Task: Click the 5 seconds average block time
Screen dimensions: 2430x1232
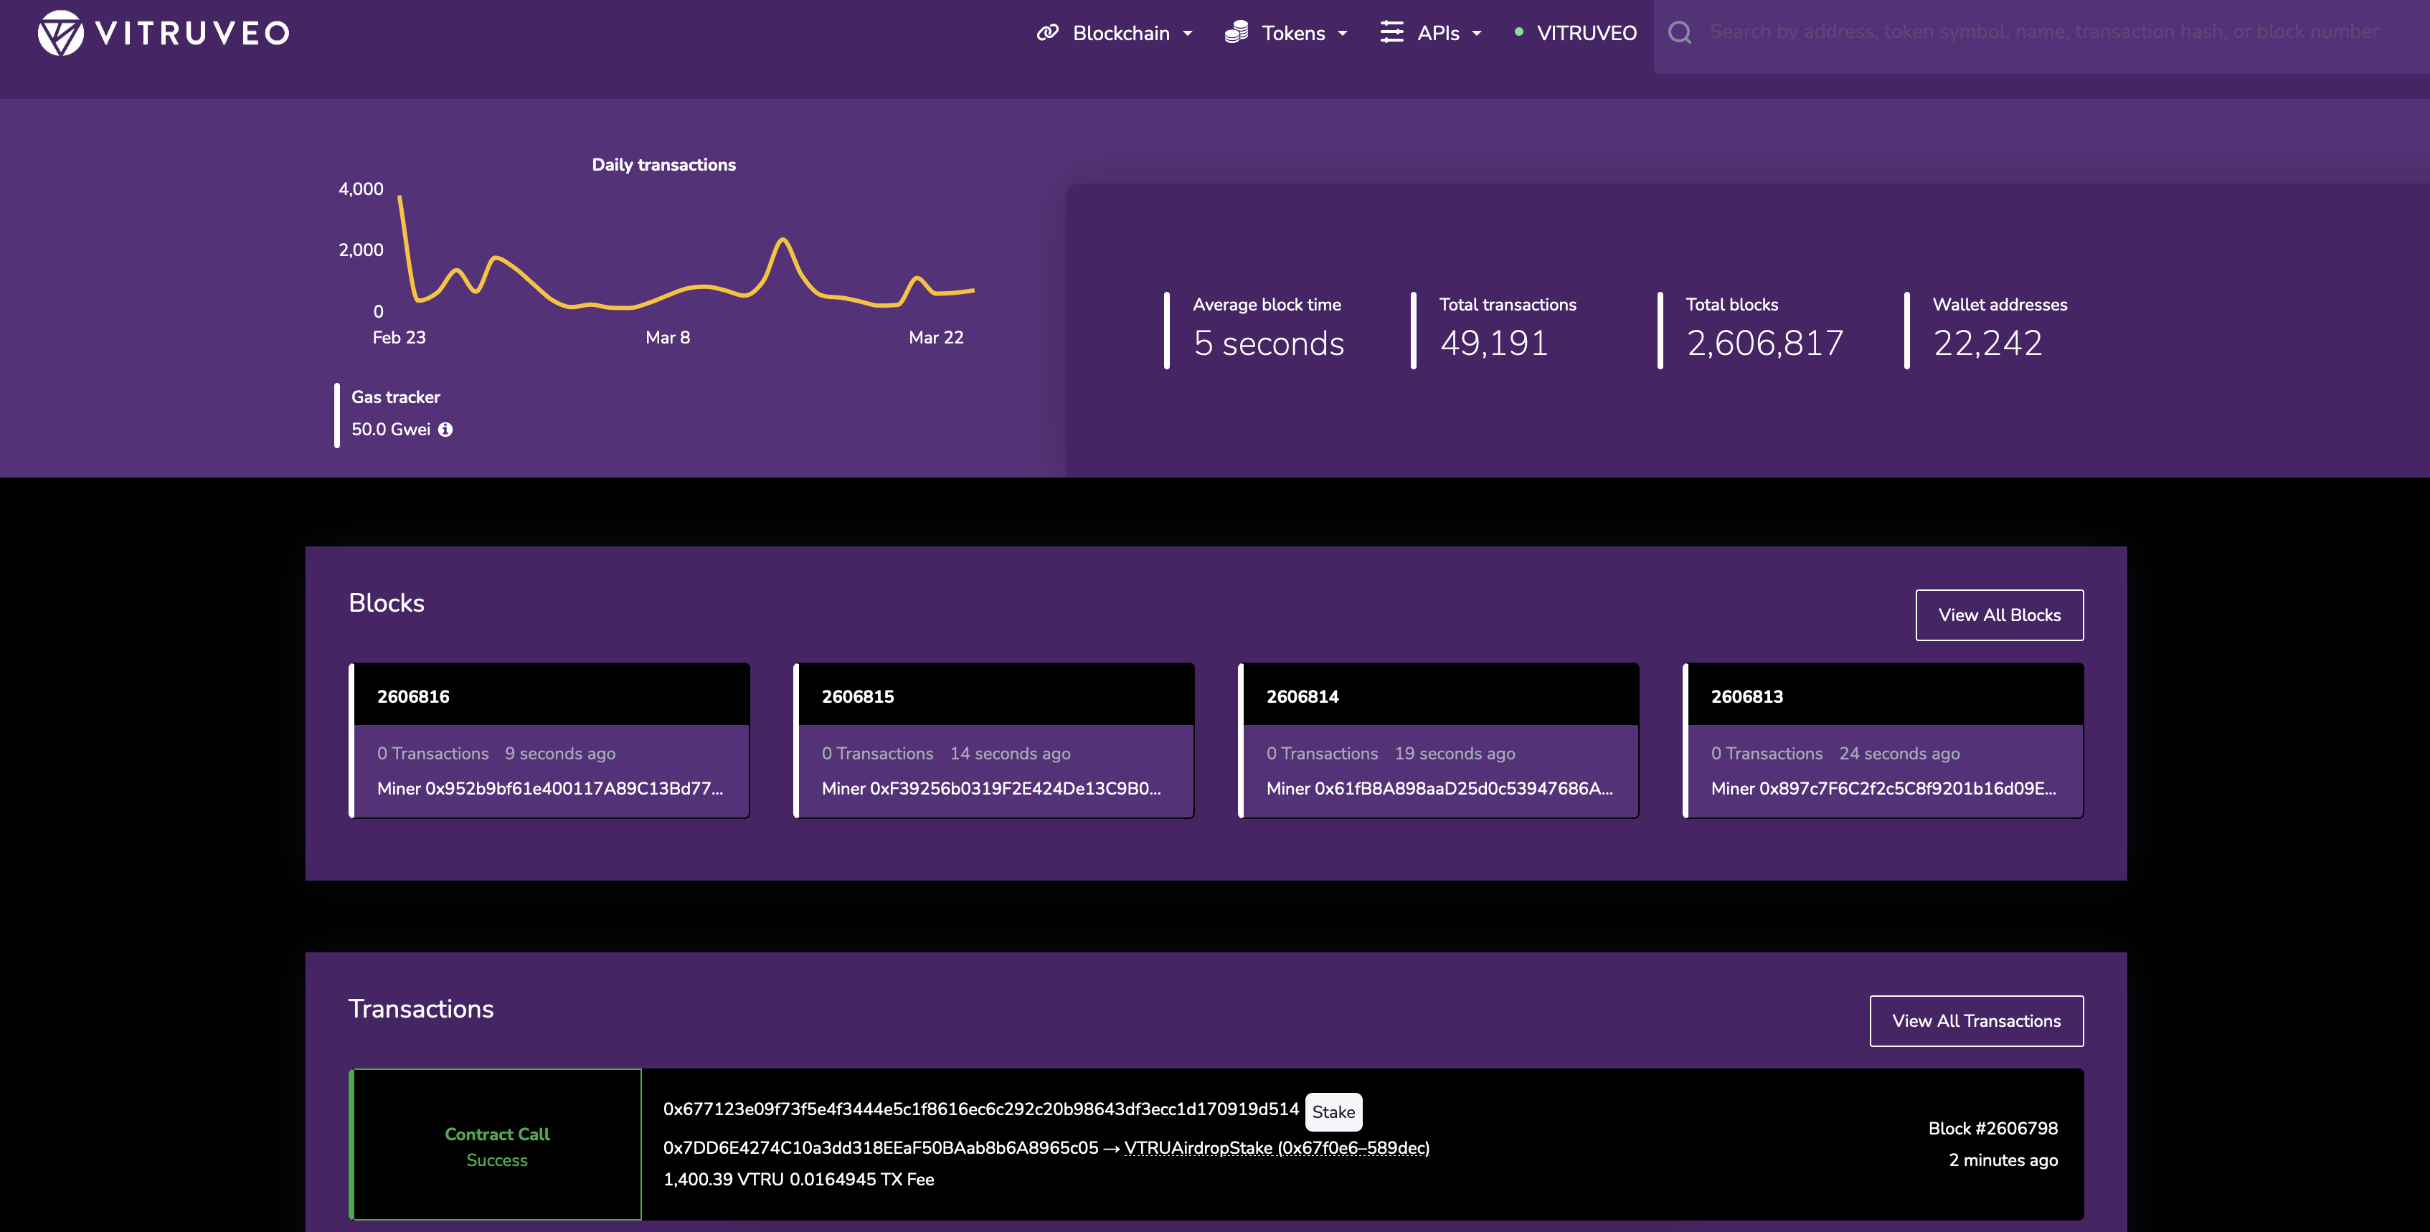Action: tap(1269, 343)
